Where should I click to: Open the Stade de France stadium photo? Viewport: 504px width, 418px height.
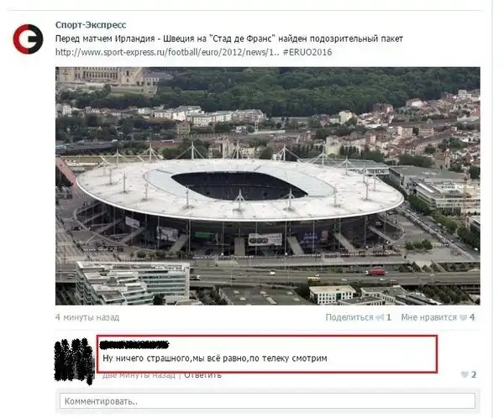click(x=268, y=185)
